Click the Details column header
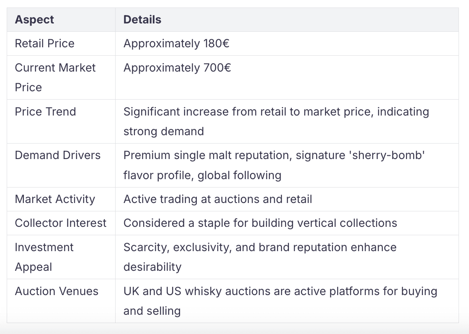The height and width of the screenshot is (334, 469). coord(142,20)
